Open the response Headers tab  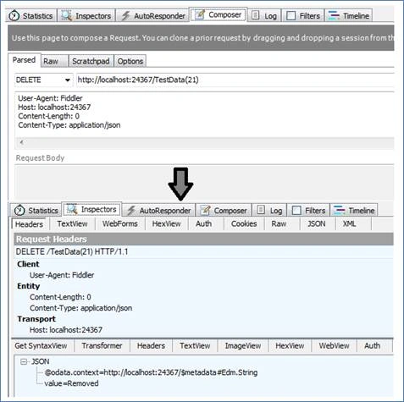[151, 345]
